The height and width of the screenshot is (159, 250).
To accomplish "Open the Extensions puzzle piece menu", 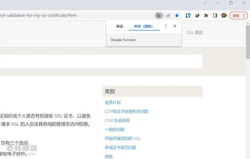I will coord(206,15).
